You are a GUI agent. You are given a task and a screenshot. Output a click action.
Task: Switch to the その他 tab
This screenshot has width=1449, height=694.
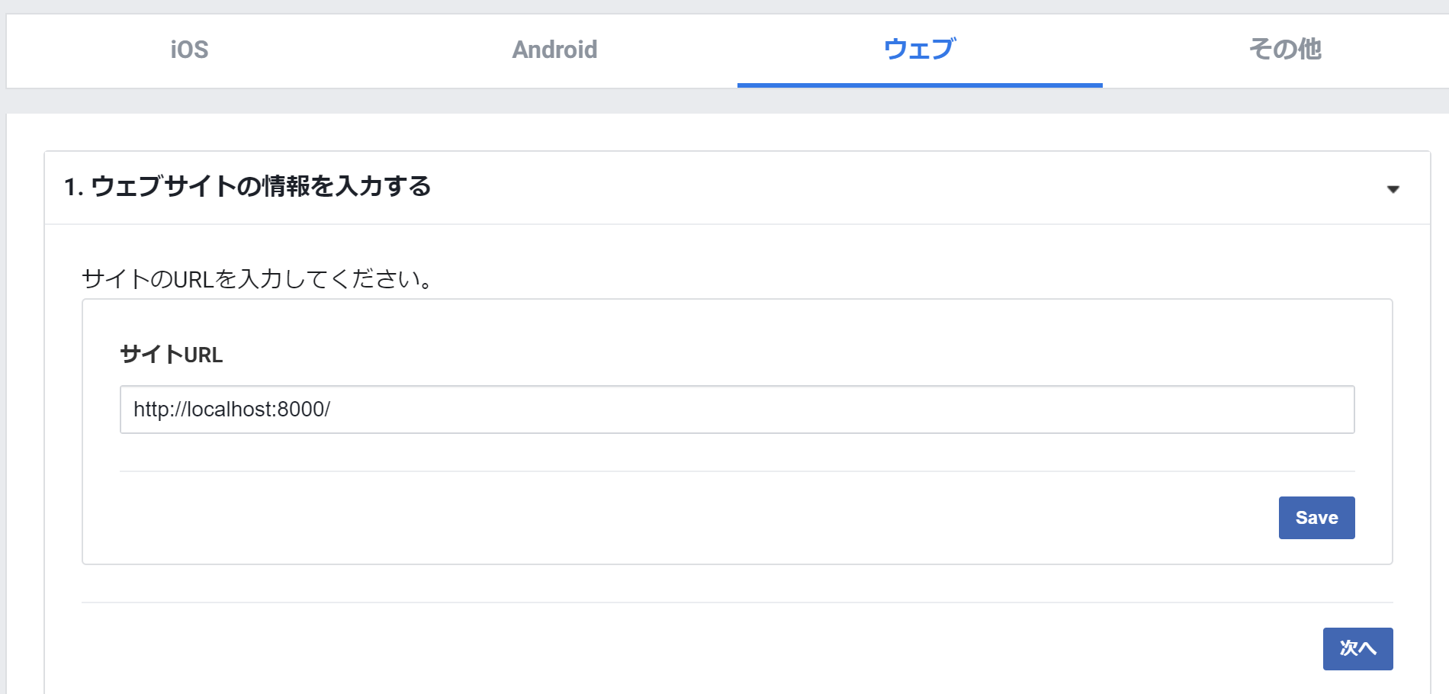pos(1284,50)
